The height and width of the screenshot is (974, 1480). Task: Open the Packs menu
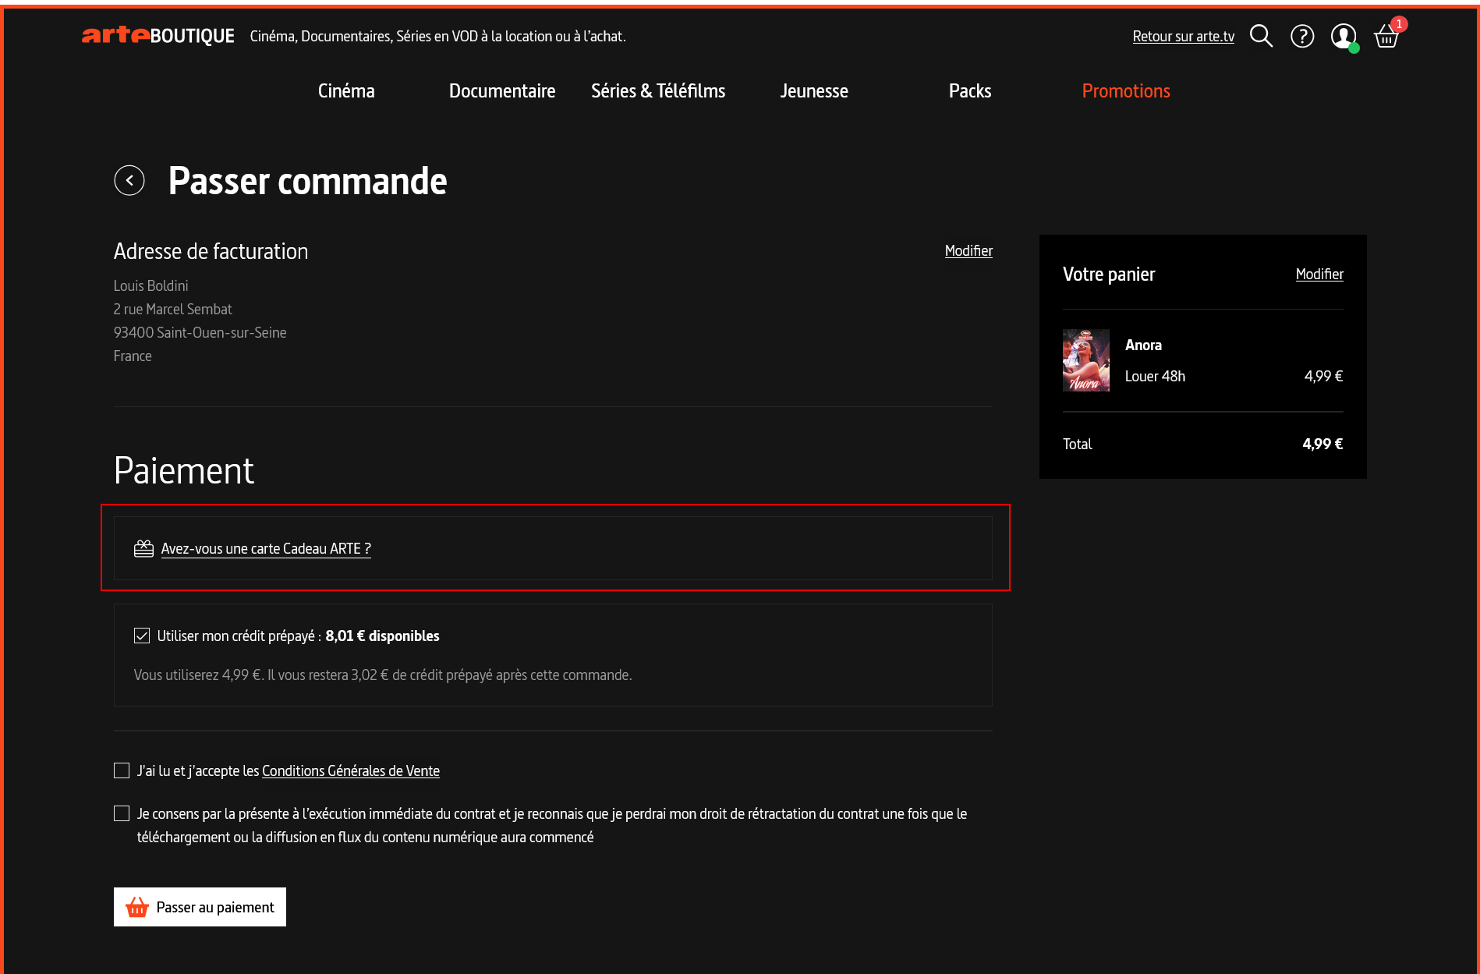tap(970, 90)
